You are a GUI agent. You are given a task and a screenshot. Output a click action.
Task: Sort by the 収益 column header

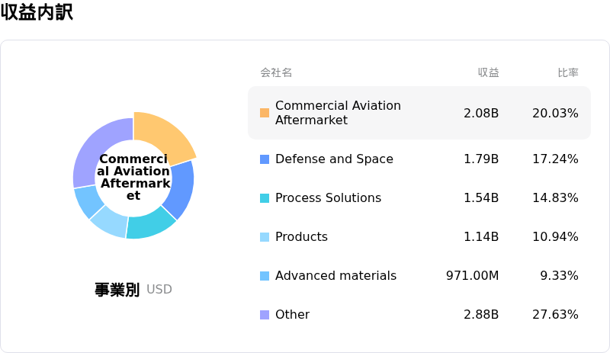pos(488,72)
